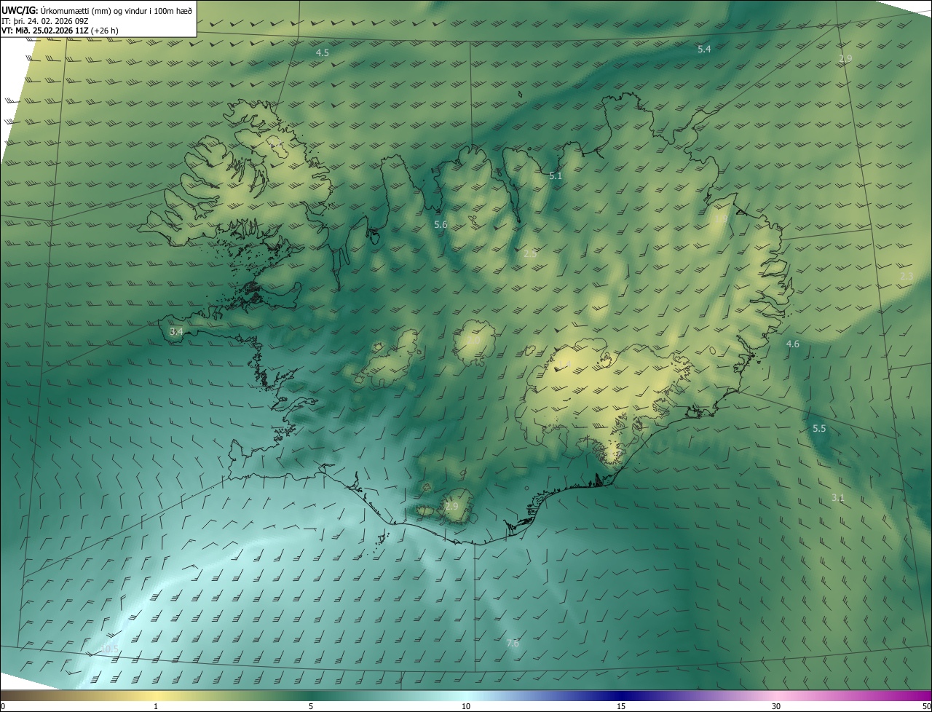932x712 pixels.
Task: Click the 3.1 precipitation value on the map
Action: (838, 498)
